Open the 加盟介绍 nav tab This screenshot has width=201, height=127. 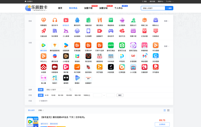88,8
